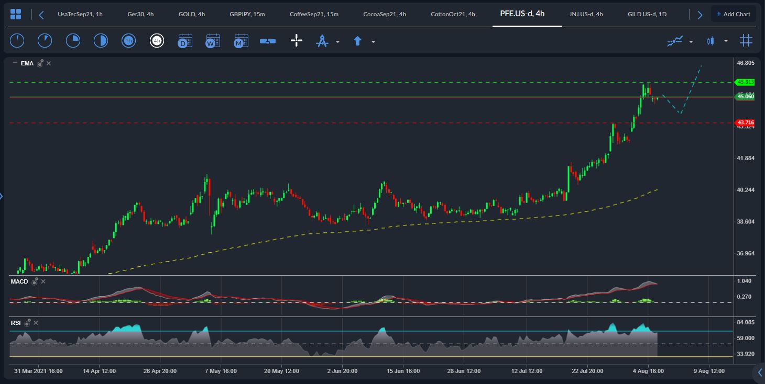
Task: Open the indicators list dropdown arrow
Action: tap(691, 42)
